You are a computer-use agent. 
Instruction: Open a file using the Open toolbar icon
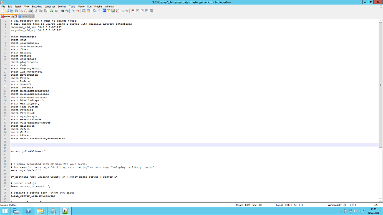coord(6,11)
